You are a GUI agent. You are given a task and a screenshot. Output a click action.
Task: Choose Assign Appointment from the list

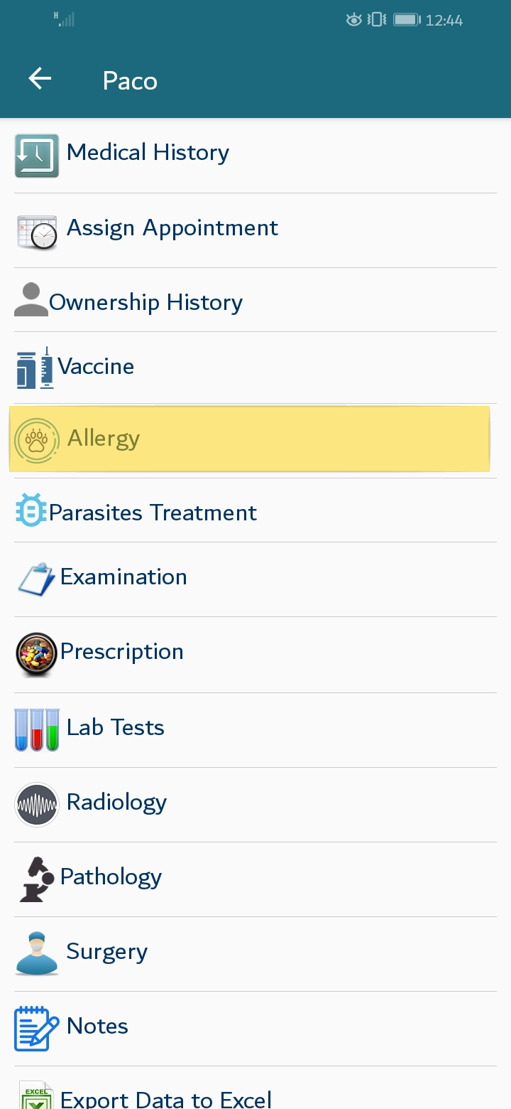click(x=255, y=231)
